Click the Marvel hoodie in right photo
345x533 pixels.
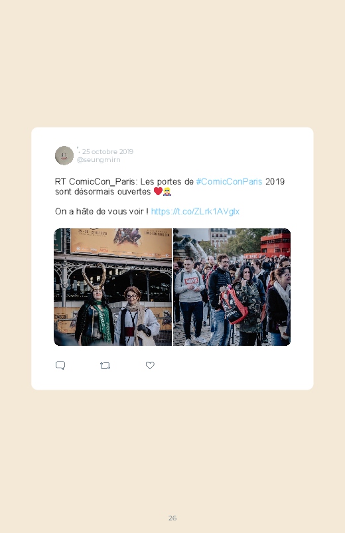tap(189, 286)
